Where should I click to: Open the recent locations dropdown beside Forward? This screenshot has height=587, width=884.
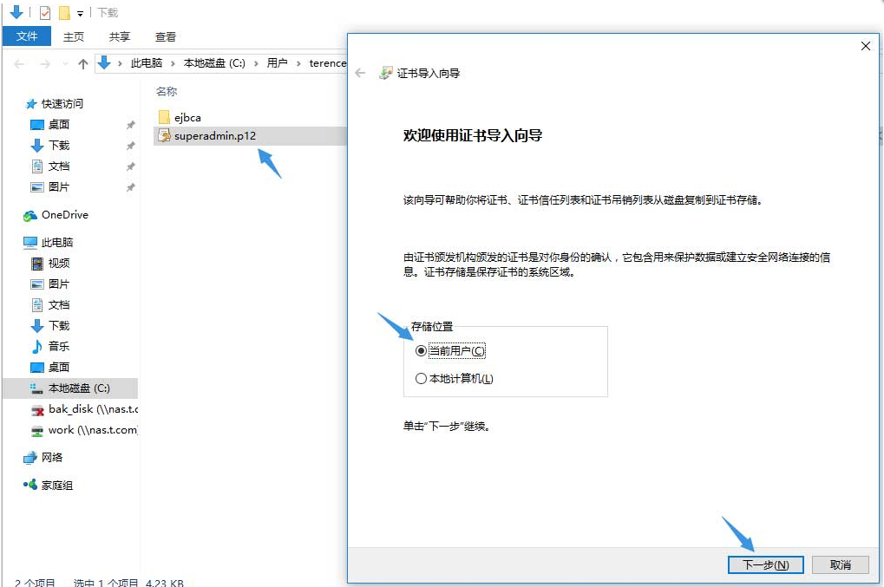click(x=65, y=63)
